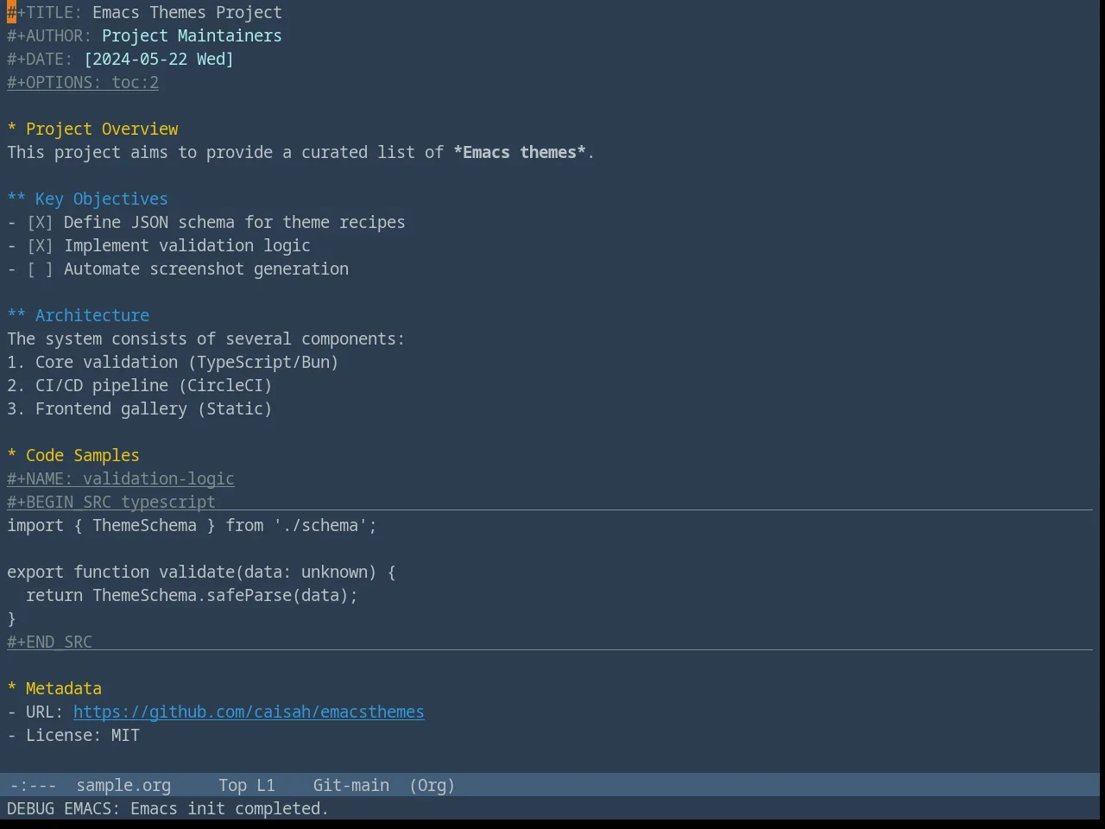Toggle the checked box on 'Define JSON schema'
The height and width of the screenshot is (829, 1105).
(x=40, y=222)
